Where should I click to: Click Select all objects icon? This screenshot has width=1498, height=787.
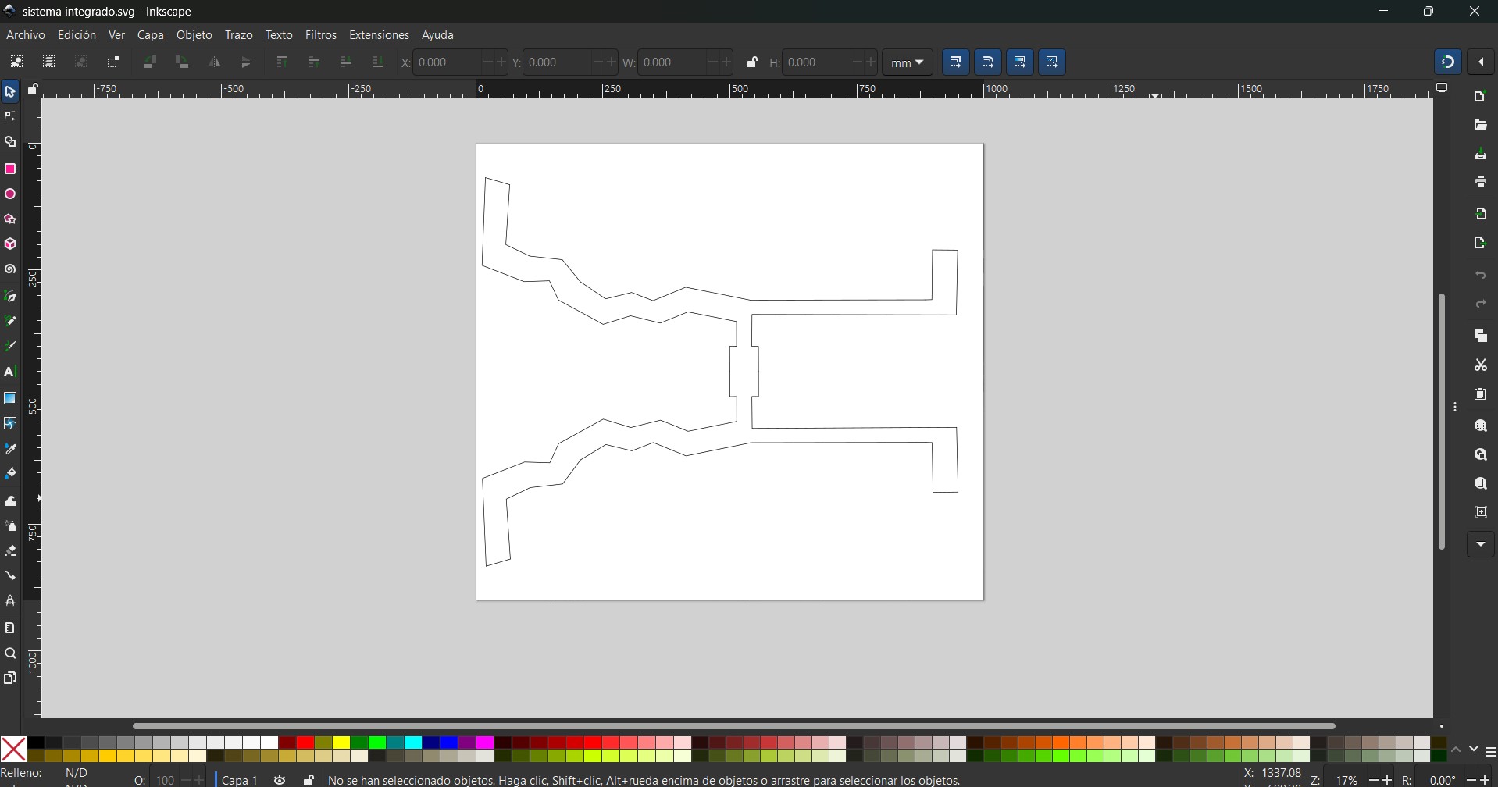coord(16,62)
